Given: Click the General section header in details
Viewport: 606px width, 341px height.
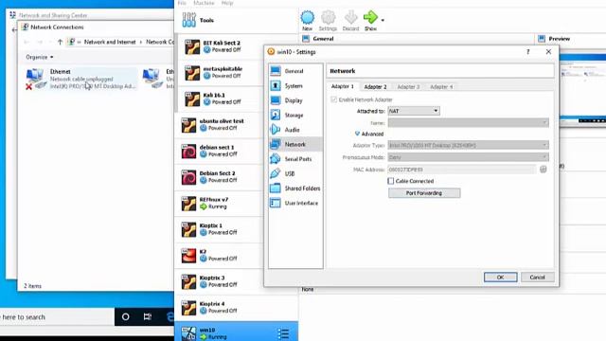Looking at the screenshot, I should 323,39.
